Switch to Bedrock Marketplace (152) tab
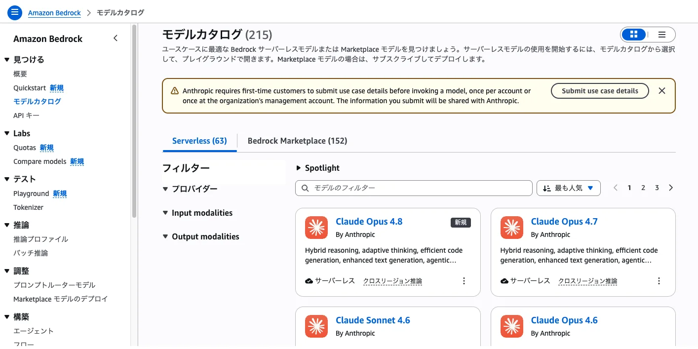The height and width of the screenshot is (349, 698). 297,141
